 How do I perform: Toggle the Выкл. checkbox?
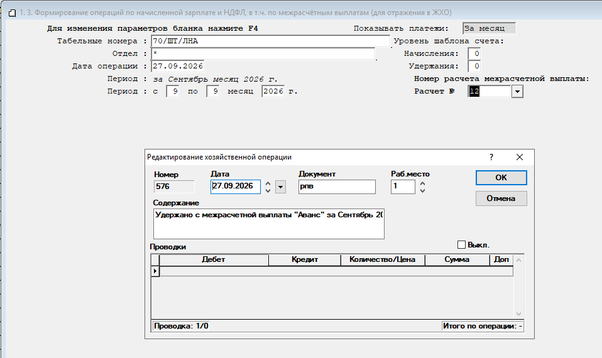point(461,245)
